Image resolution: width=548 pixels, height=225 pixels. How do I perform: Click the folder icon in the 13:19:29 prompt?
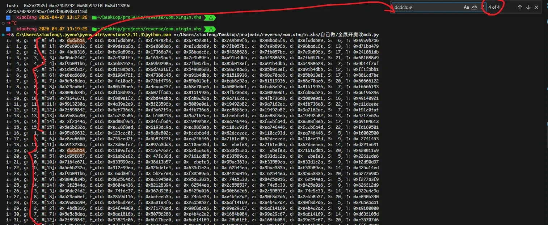click(x=94, y=29)
